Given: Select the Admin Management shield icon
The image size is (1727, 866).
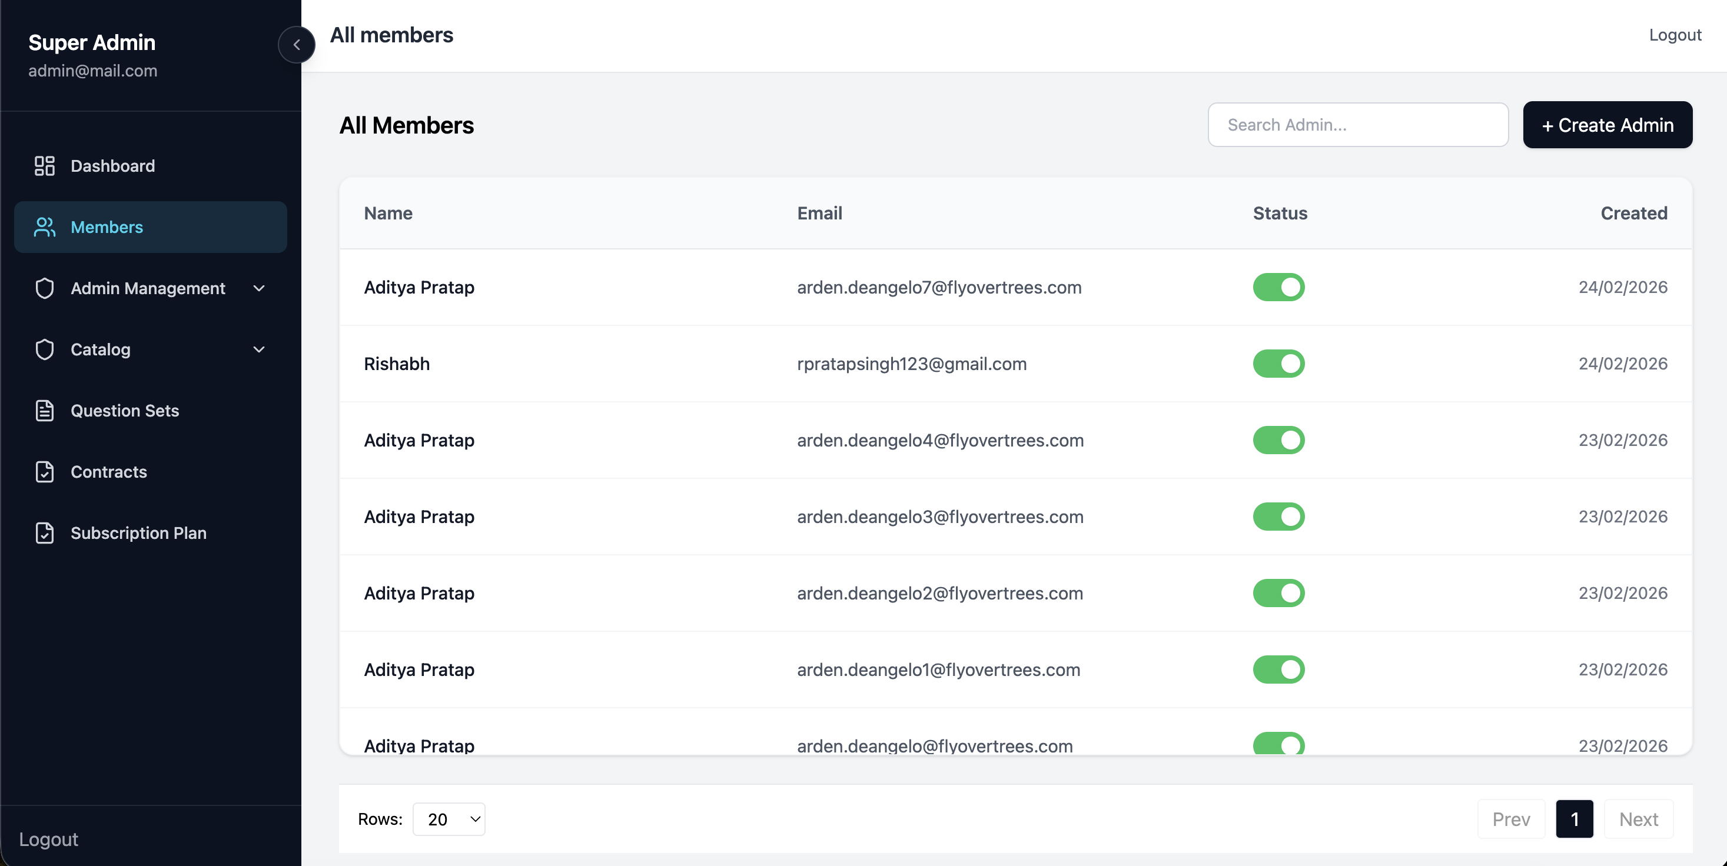Looking at the screenshot, I should (x=44, y=288).
